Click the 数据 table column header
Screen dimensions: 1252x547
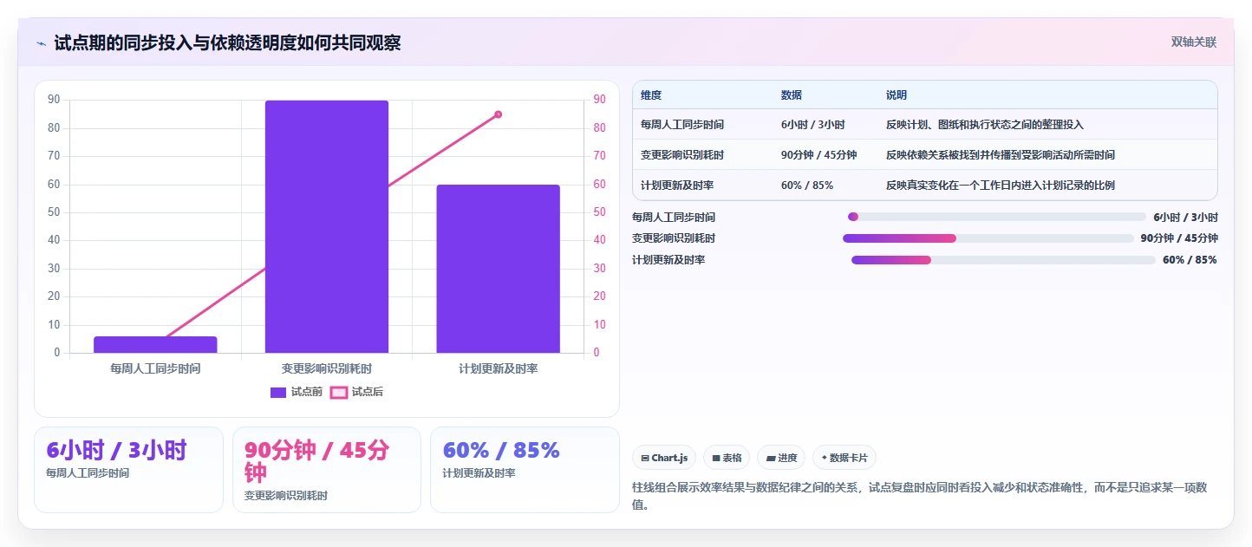(792, 95)
